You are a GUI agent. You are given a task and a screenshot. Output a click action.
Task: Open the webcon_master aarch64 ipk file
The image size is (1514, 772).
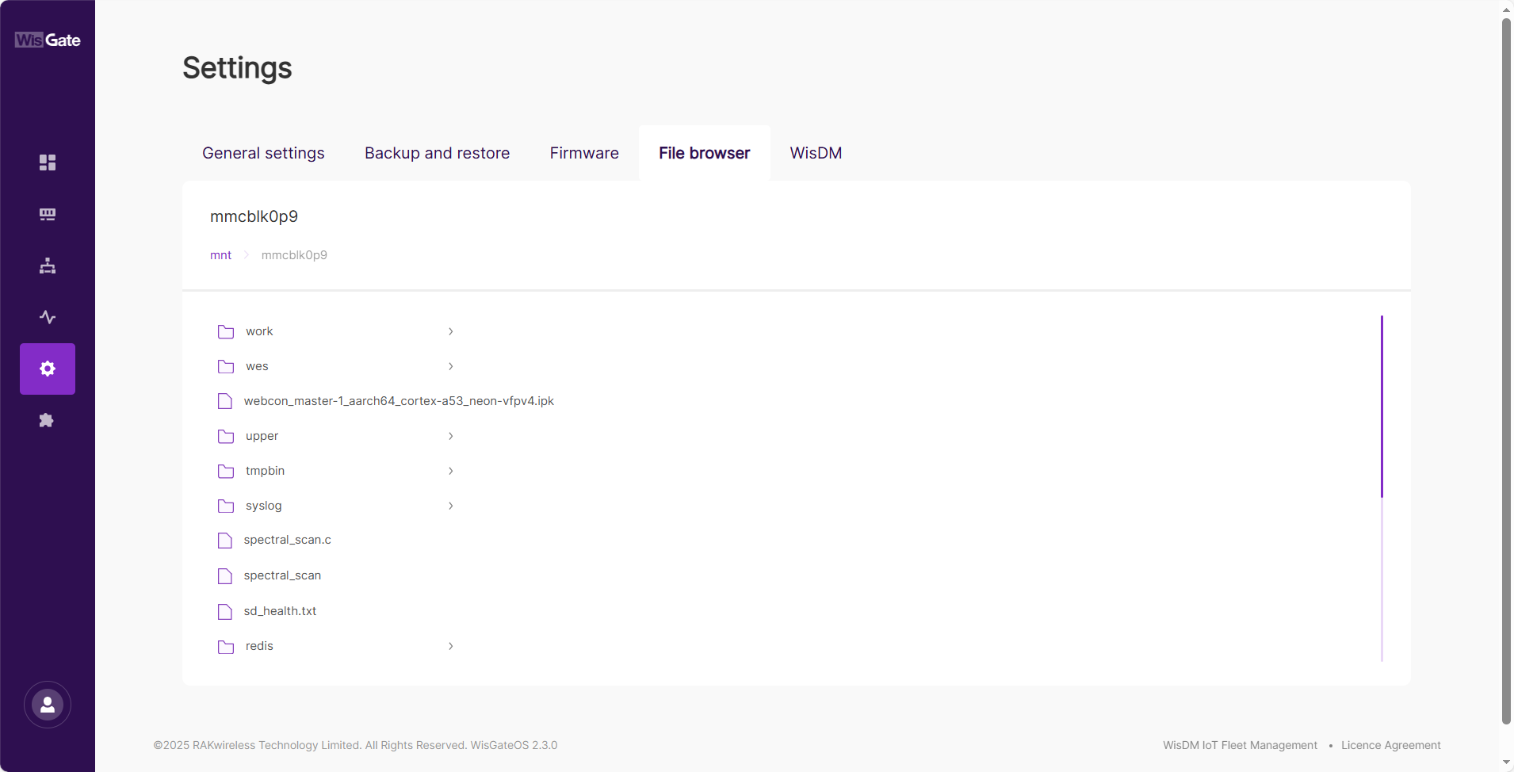[399, 400]
